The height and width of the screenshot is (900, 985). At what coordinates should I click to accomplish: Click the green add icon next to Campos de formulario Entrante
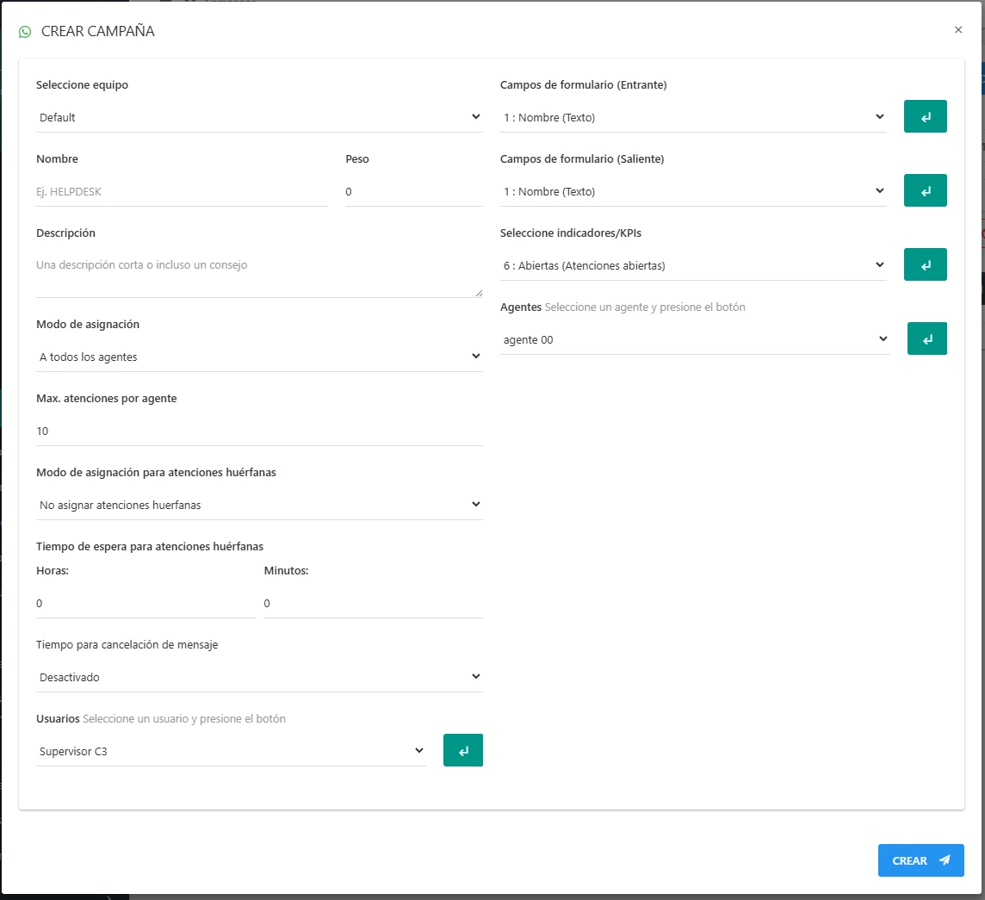point(925,116)
